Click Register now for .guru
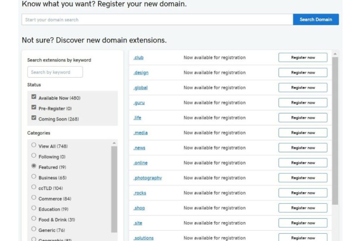The height and width of the screenshot is (241, 361). [303, 103]
